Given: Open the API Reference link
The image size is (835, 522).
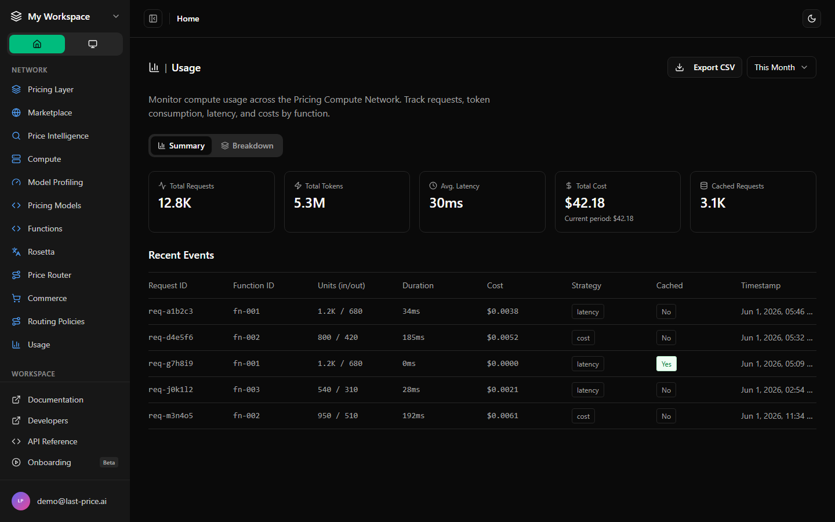Looking at the screenshot, I should (x=65, y=441).
